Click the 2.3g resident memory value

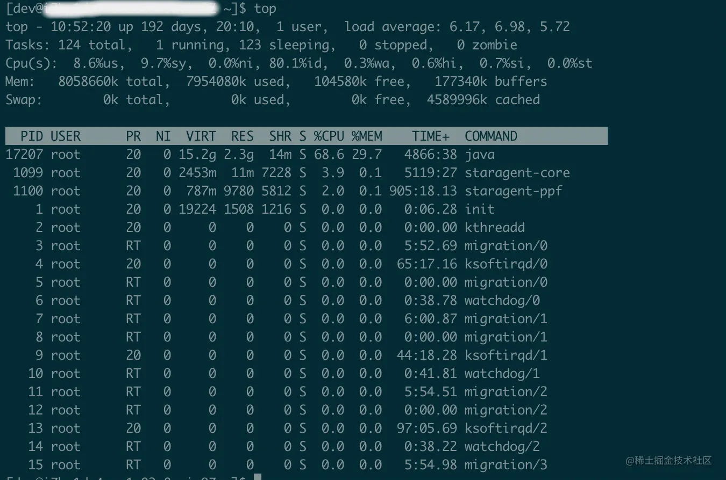tap(239, 155)
